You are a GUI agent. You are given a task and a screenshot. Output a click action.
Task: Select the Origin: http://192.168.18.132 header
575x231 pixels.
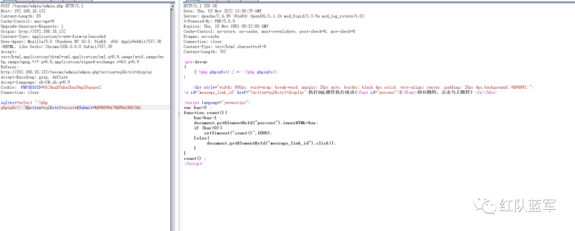tap(33, 31)
